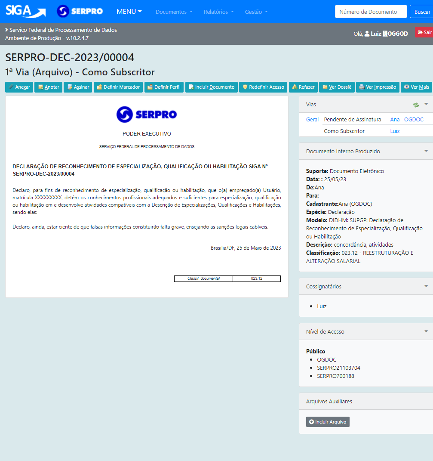Click the Assinar toolbar button
The image size is (433, 461).
tap(78, 87)
